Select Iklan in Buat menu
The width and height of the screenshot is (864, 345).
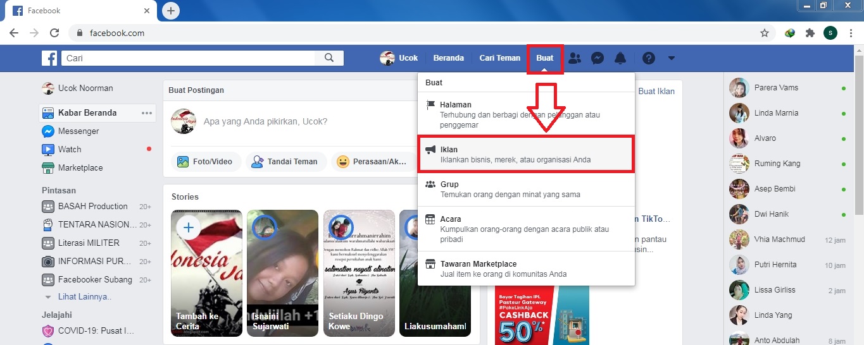[x=526, y=154]
